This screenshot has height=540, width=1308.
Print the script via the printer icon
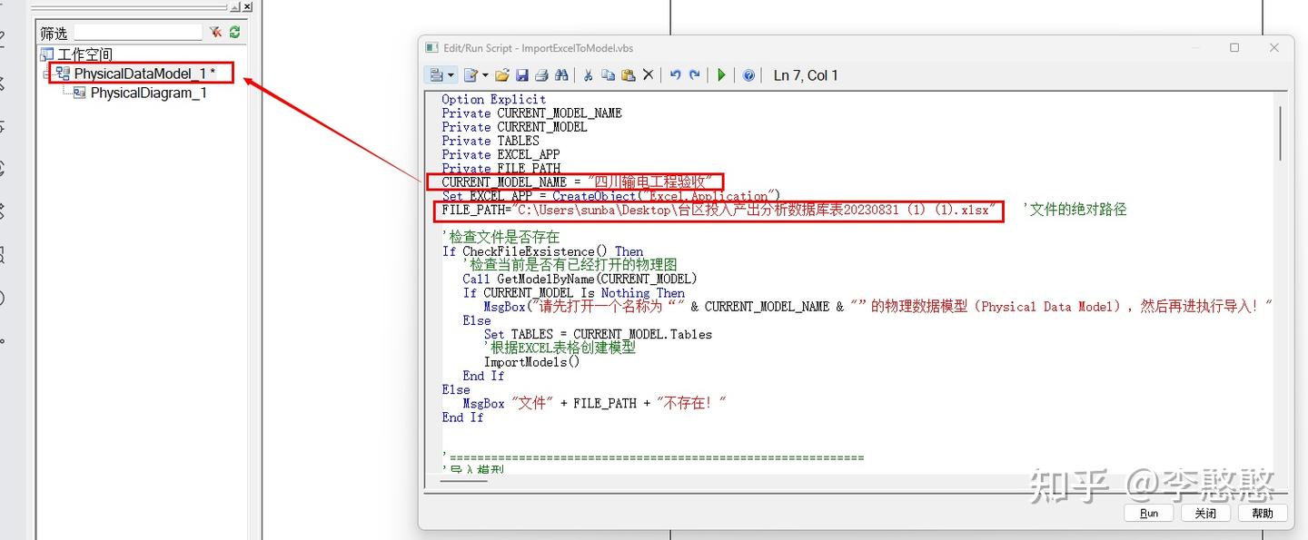(540, 74)
